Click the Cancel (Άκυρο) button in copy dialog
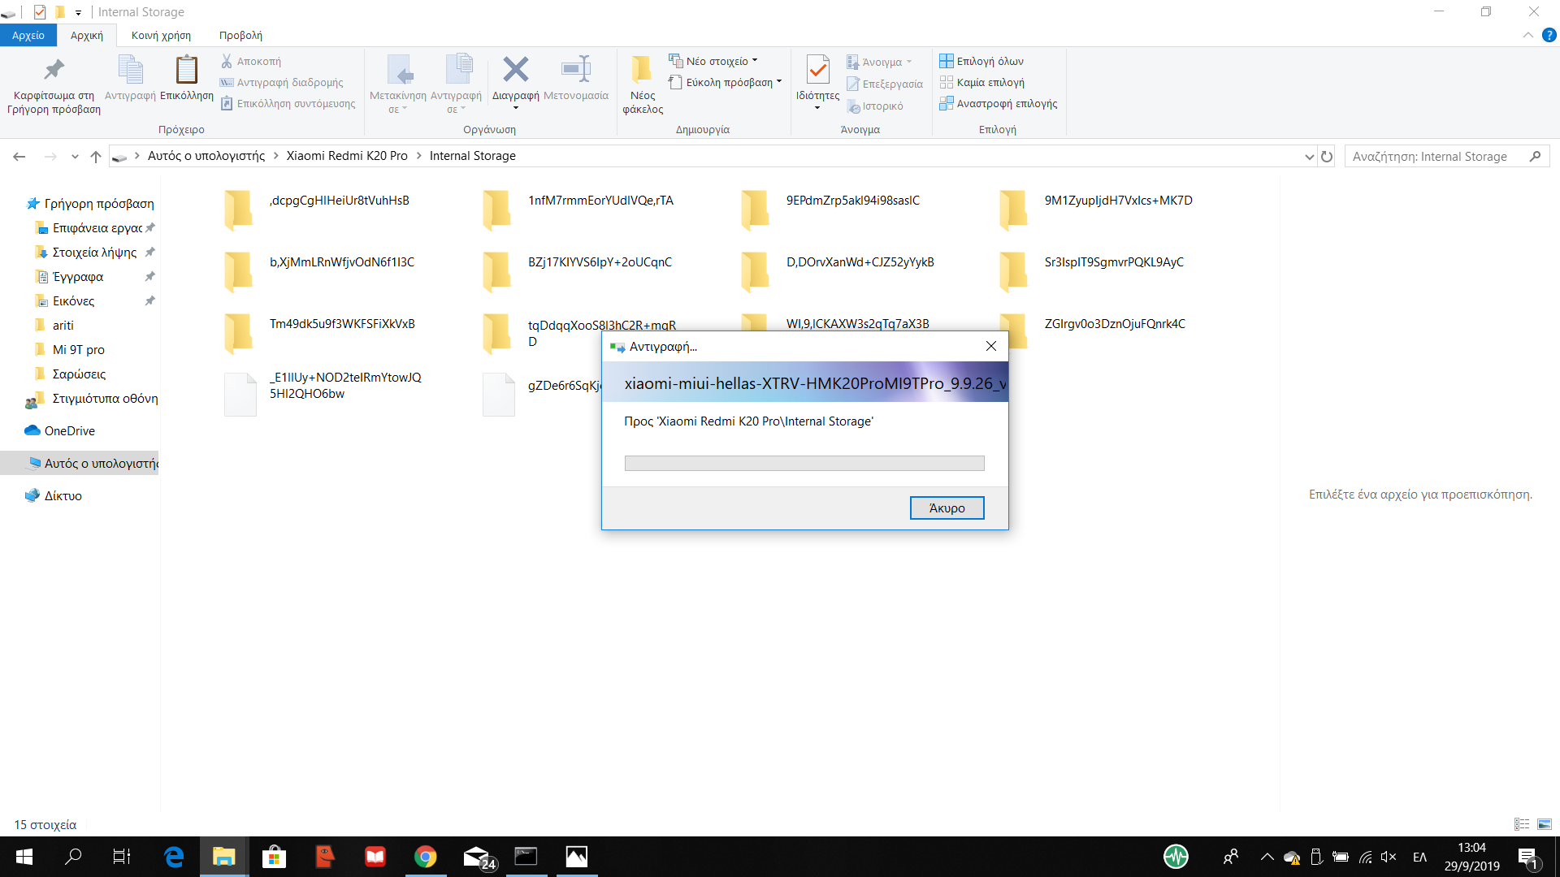 pyautogui.click(x=947, y=508)
